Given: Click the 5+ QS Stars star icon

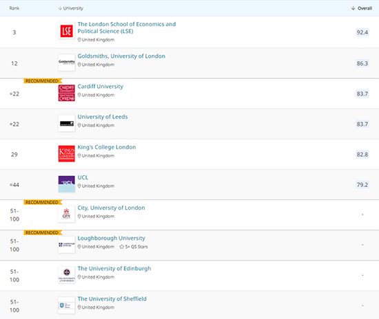Looking at the screenshot, I should tap(121, 247).
